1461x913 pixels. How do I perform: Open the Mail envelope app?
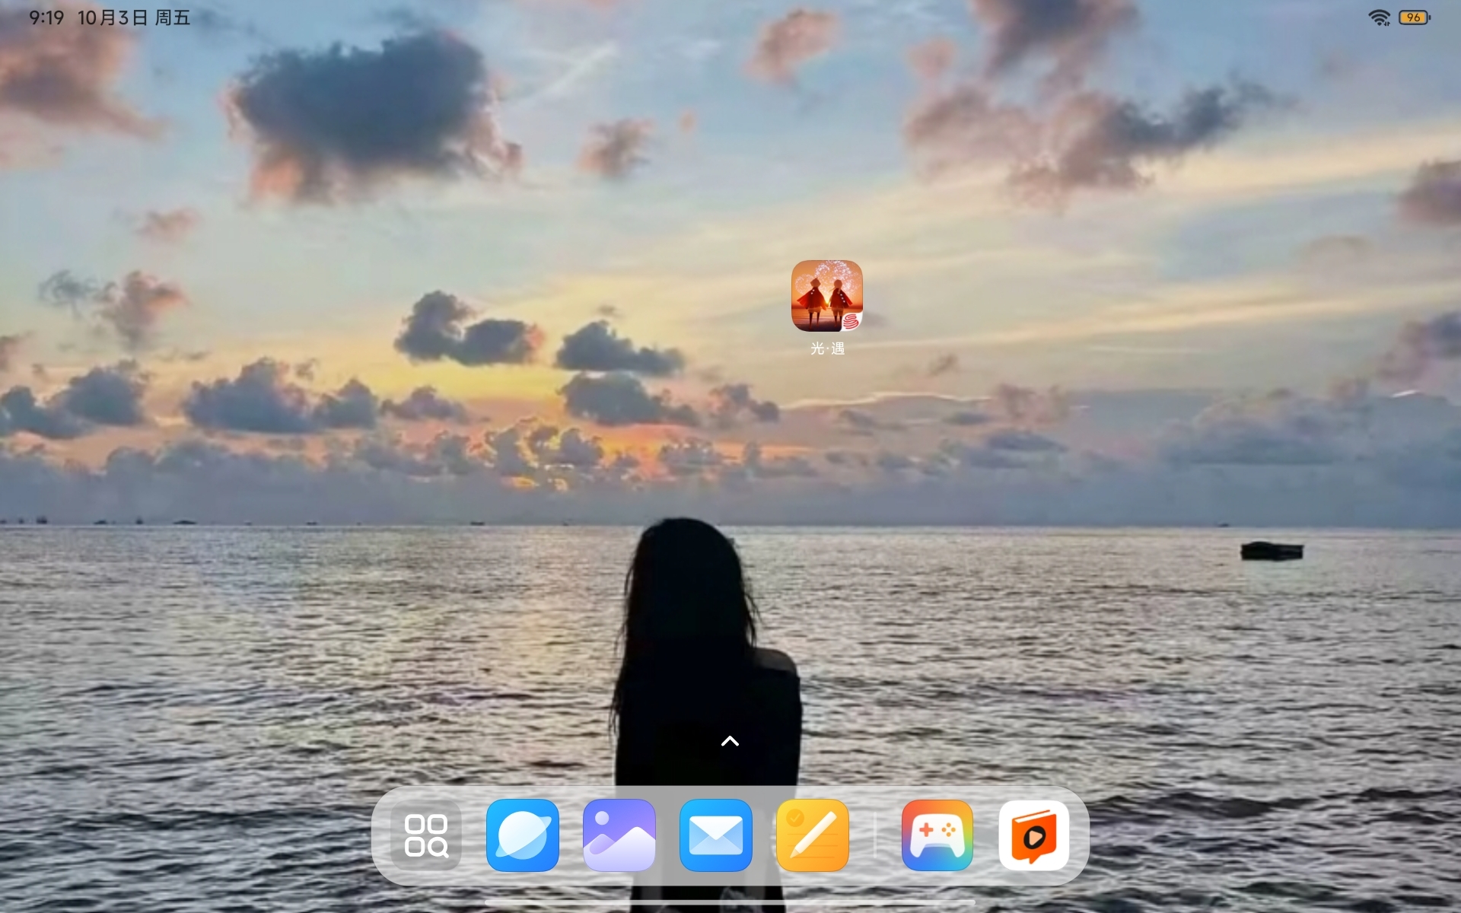point(716,835)
